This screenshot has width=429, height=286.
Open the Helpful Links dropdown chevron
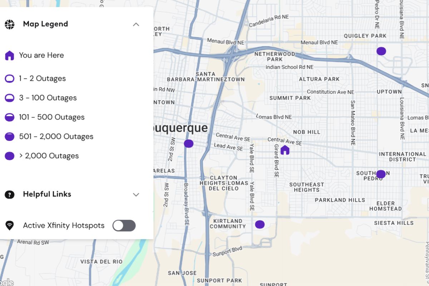pyautogui.click(x=136, y=194)
